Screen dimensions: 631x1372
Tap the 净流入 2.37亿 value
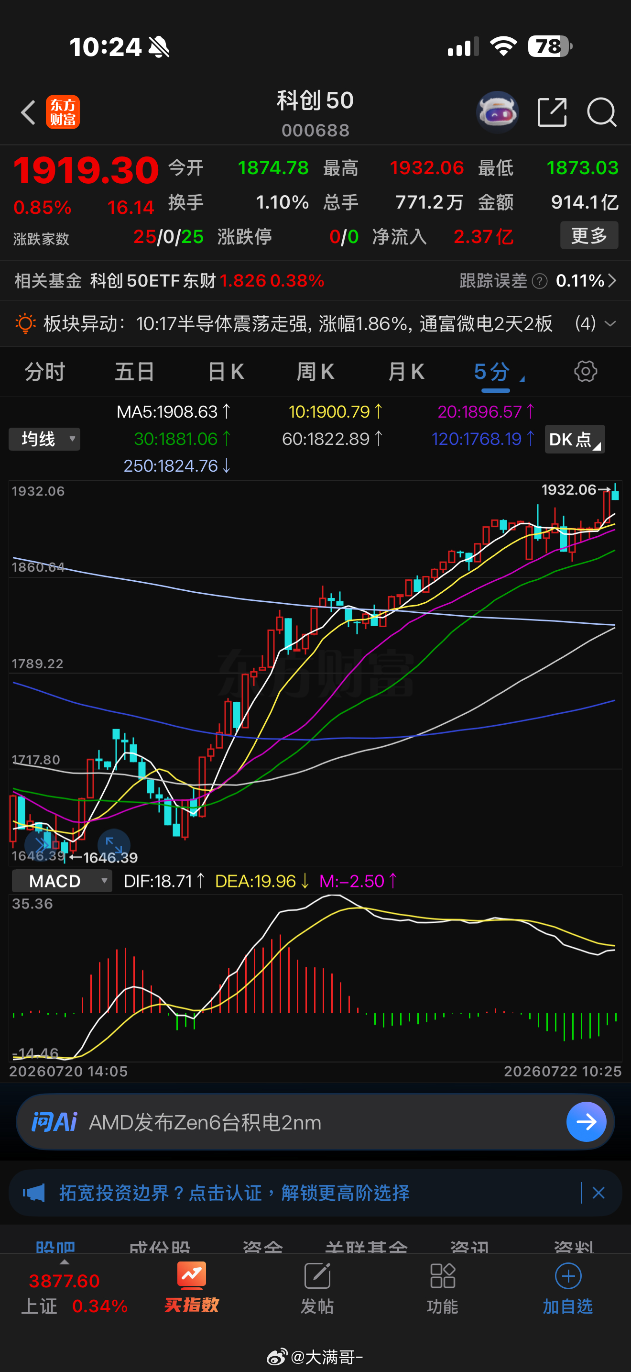point(483,236)
